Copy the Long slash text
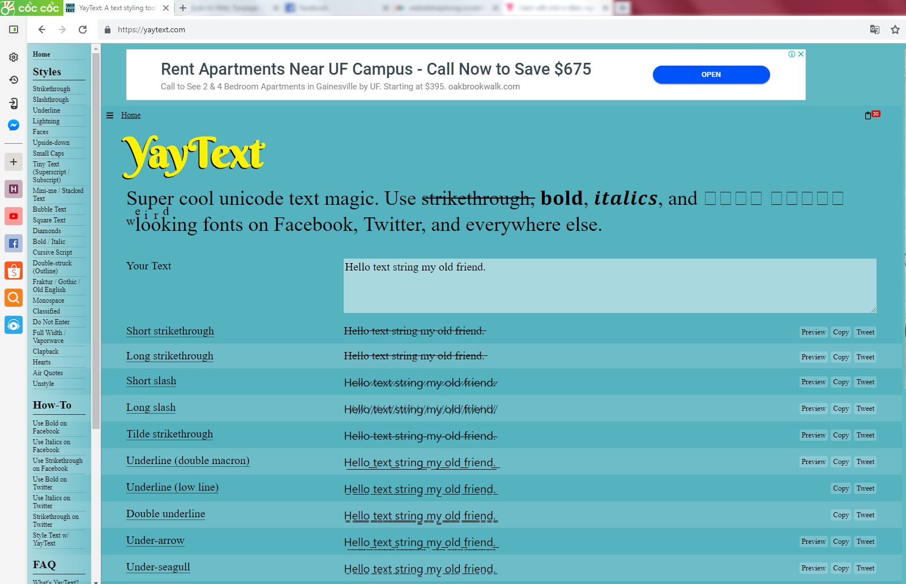 841,409
